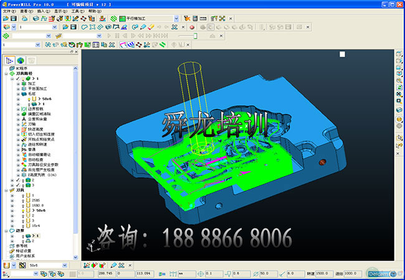Image resolution: width=405 pixels, height=280 pixels.
Task: Switch to the recycle bin tab in explorer
Action: pos(31,60)
